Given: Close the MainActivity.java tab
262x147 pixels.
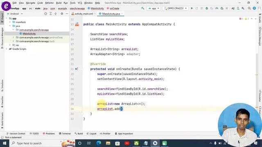Looking at the screenshot, I should (x=122, y=13).
